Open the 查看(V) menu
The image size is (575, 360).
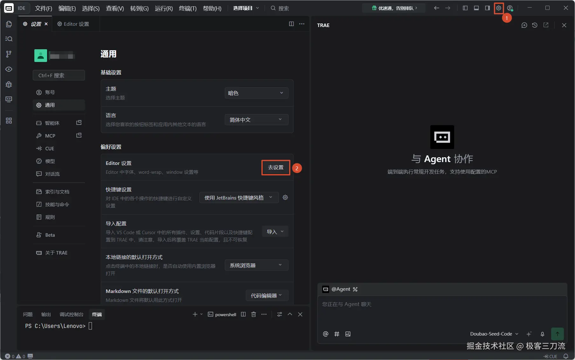115,8
